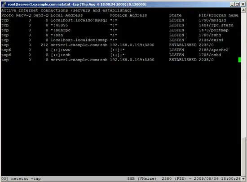
Task: Click the localhost.localdo:mysql local address
Action: (x=79, y=20)
